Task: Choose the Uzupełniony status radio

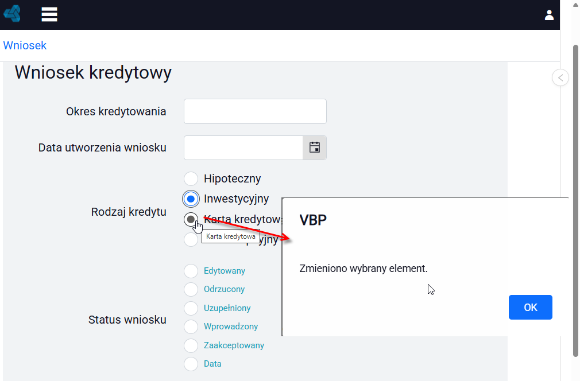Action: (191, 308)
